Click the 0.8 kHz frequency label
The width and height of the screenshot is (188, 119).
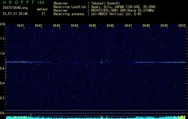(x=3, y=83)
